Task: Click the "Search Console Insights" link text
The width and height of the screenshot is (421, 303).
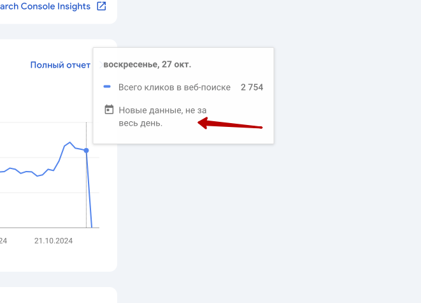Action: [x=45, y=6]
